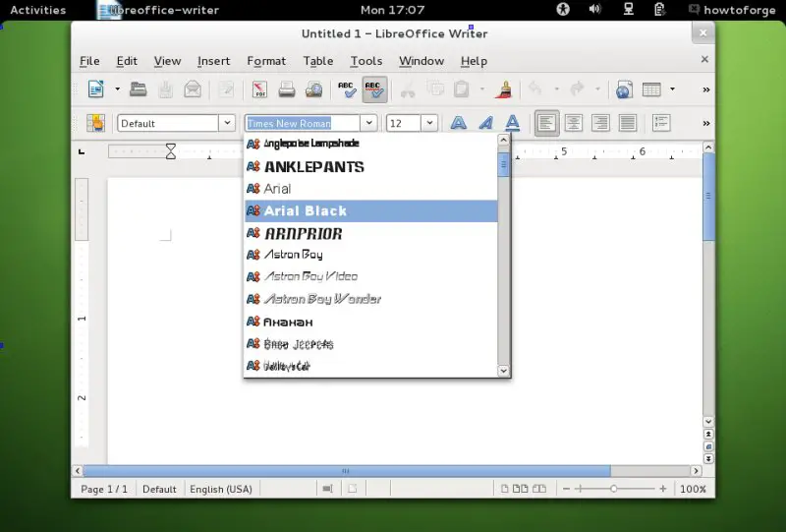Open the Table menu
The width and height of the screenshot is (786, 532).
[x=318, y=61]
